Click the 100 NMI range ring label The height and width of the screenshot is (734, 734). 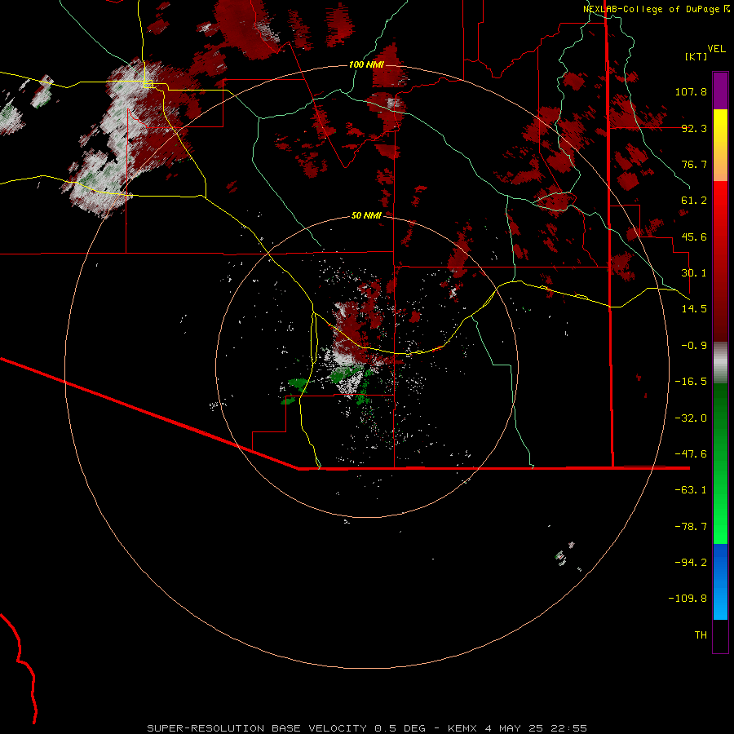pos(366,64)
